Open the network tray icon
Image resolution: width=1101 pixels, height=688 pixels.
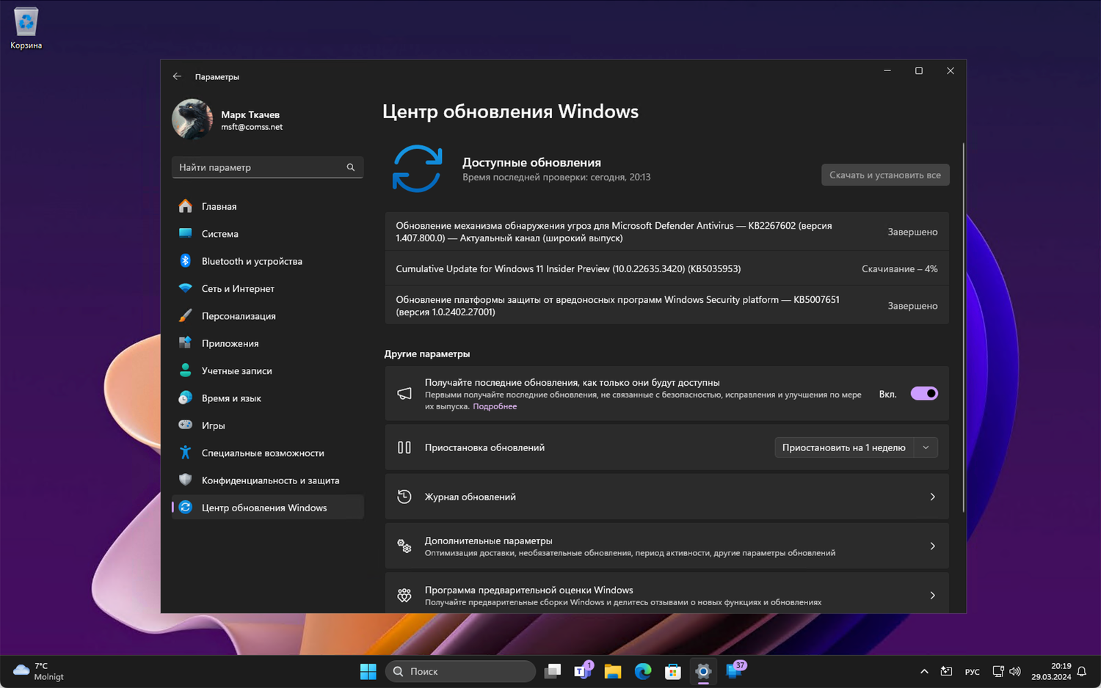998,671
